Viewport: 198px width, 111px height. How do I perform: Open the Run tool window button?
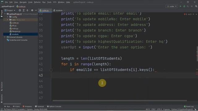[x=7, y=106]
